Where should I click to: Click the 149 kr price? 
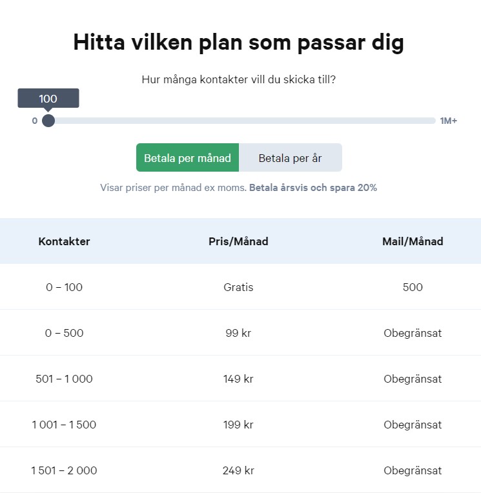(x=238, y=379)
